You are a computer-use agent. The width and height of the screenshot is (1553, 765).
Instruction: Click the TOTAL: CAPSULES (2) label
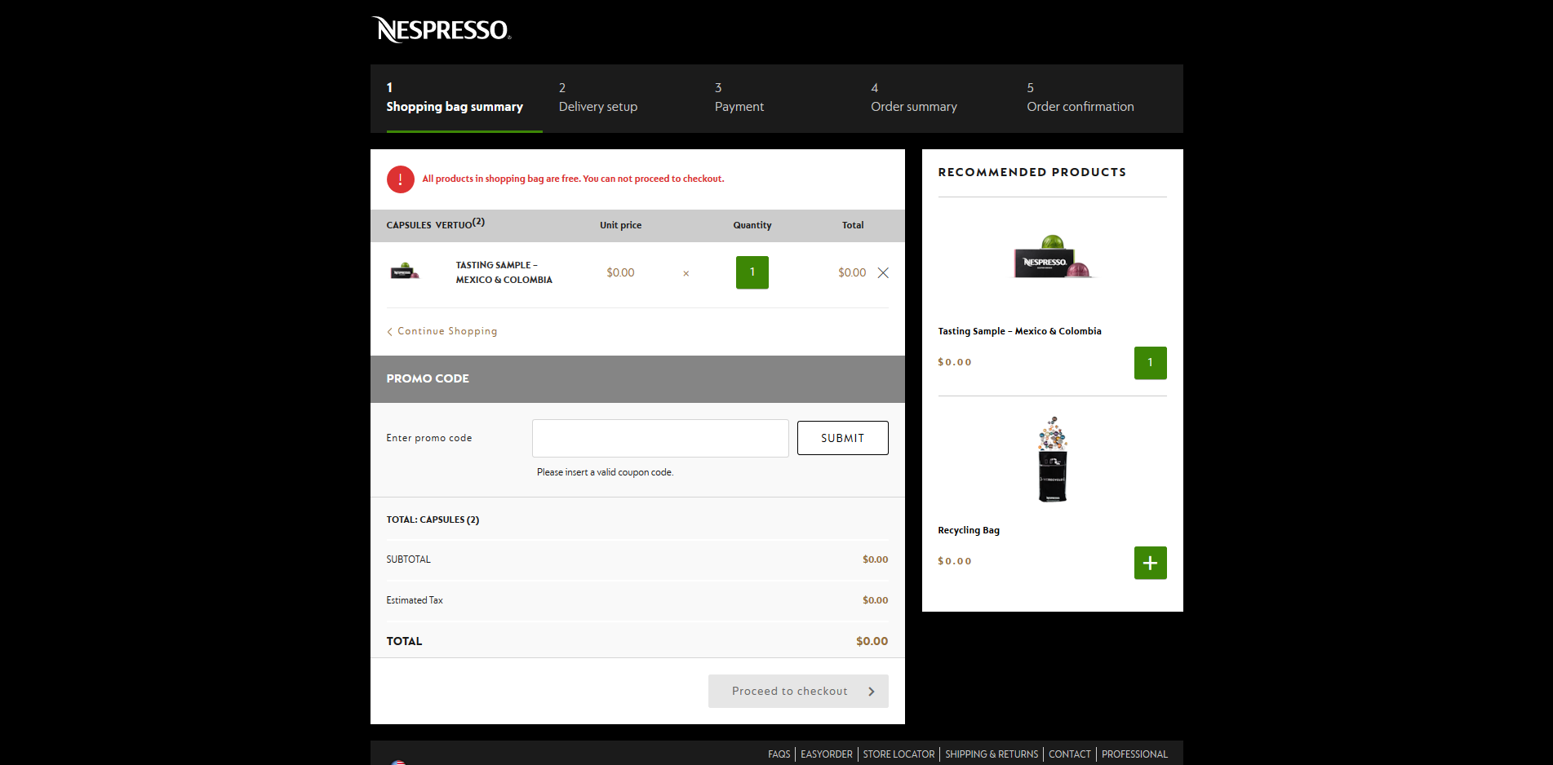pos(433,520)
